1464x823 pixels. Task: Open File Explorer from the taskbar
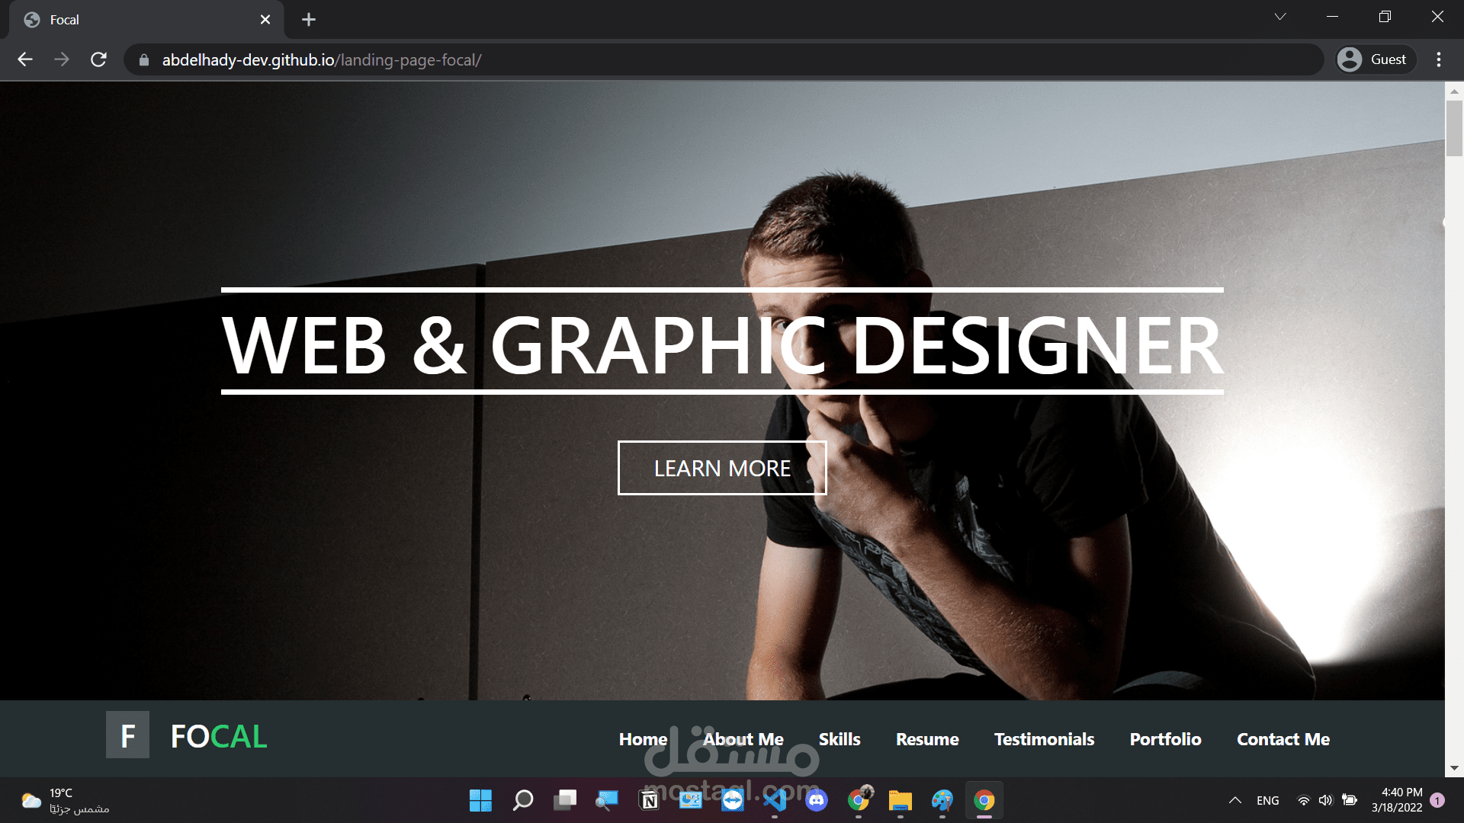coord(900,801)
